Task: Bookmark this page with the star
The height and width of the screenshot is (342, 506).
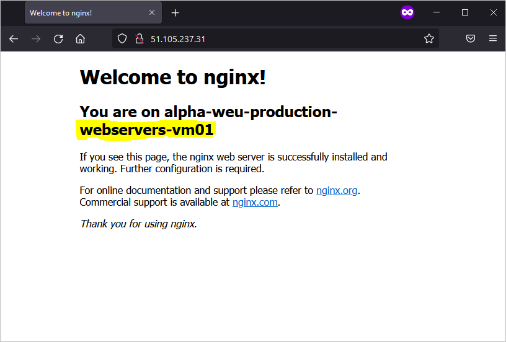Action: pos(429,38)
